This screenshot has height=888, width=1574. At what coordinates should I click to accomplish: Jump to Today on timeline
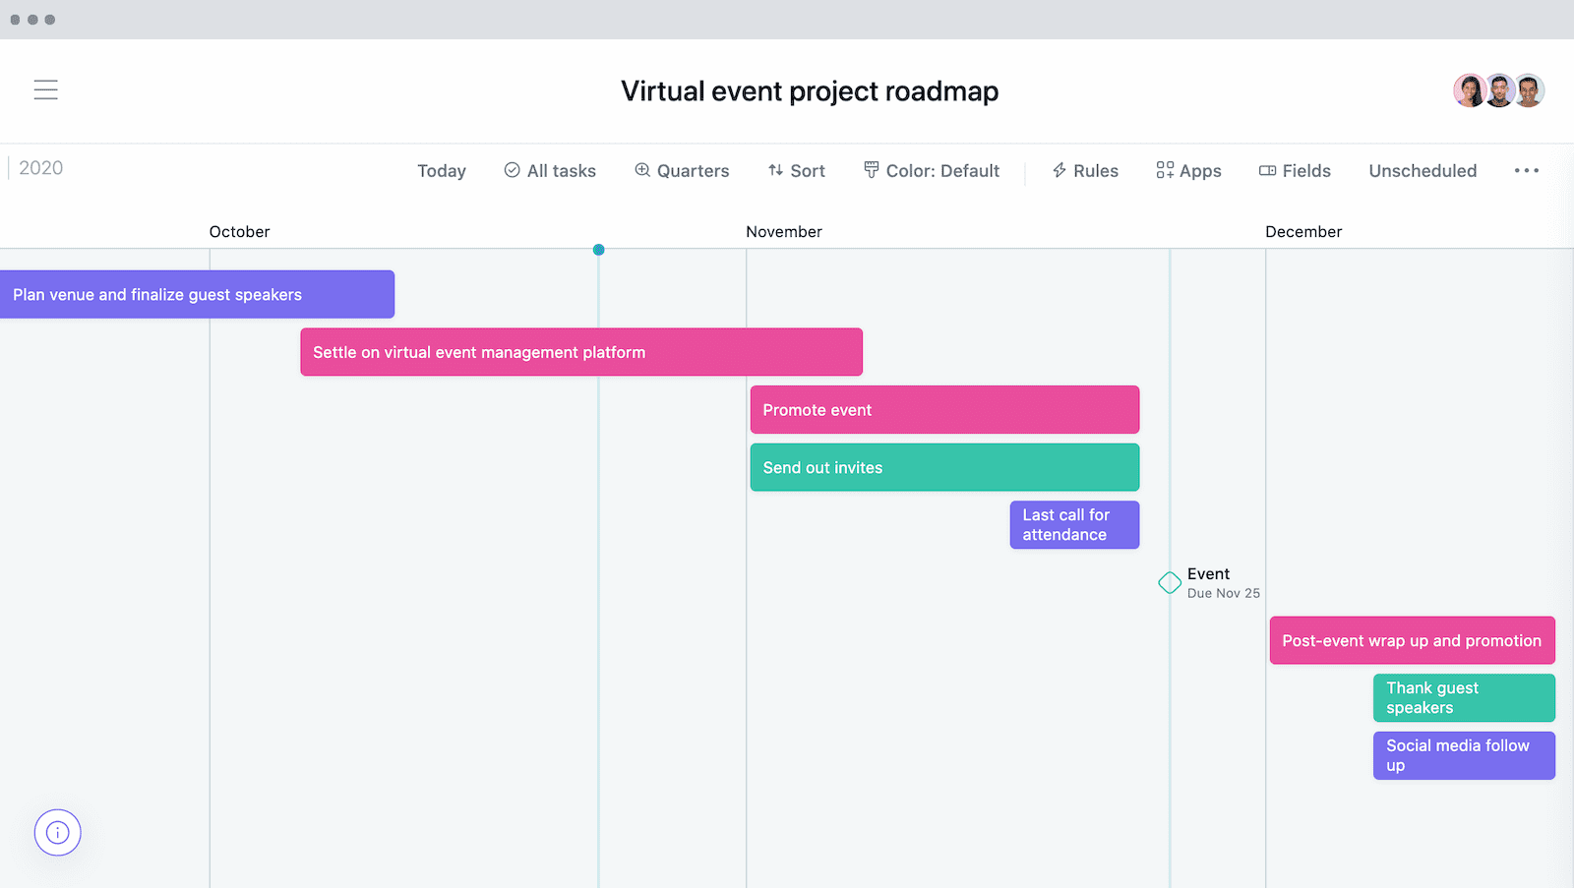tap(442, 171)
